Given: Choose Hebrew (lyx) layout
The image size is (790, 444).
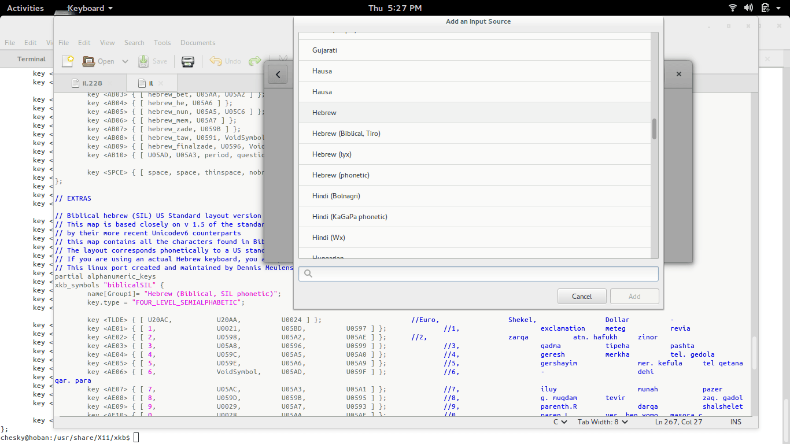Looking at the screenshot, I should click(x=475, y=154).
